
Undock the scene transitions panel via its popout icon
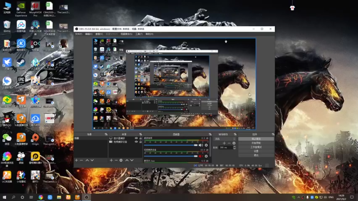235,134
